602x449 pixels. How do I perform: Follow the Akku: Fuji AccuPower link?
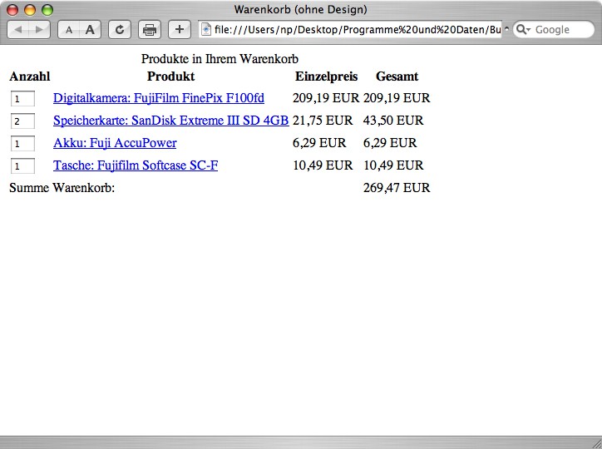coord(115,143)
